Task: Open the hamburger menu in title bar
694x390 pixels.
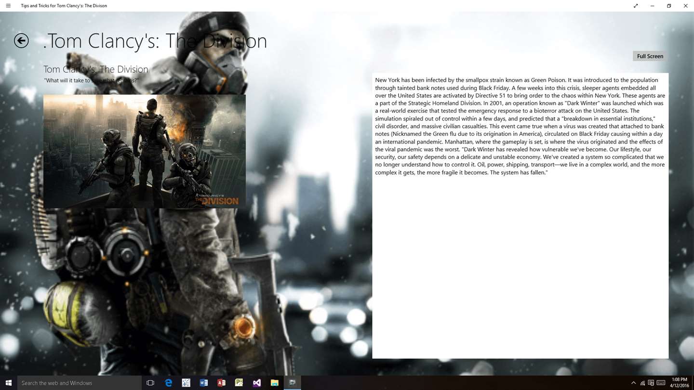Action: click(x=8, y=6)
